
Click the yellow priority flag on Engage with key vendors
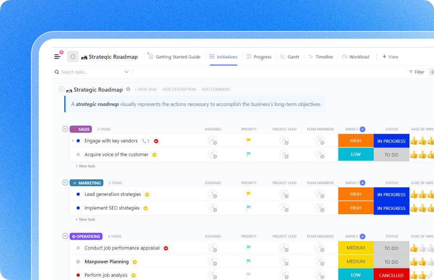click(248, 141)
